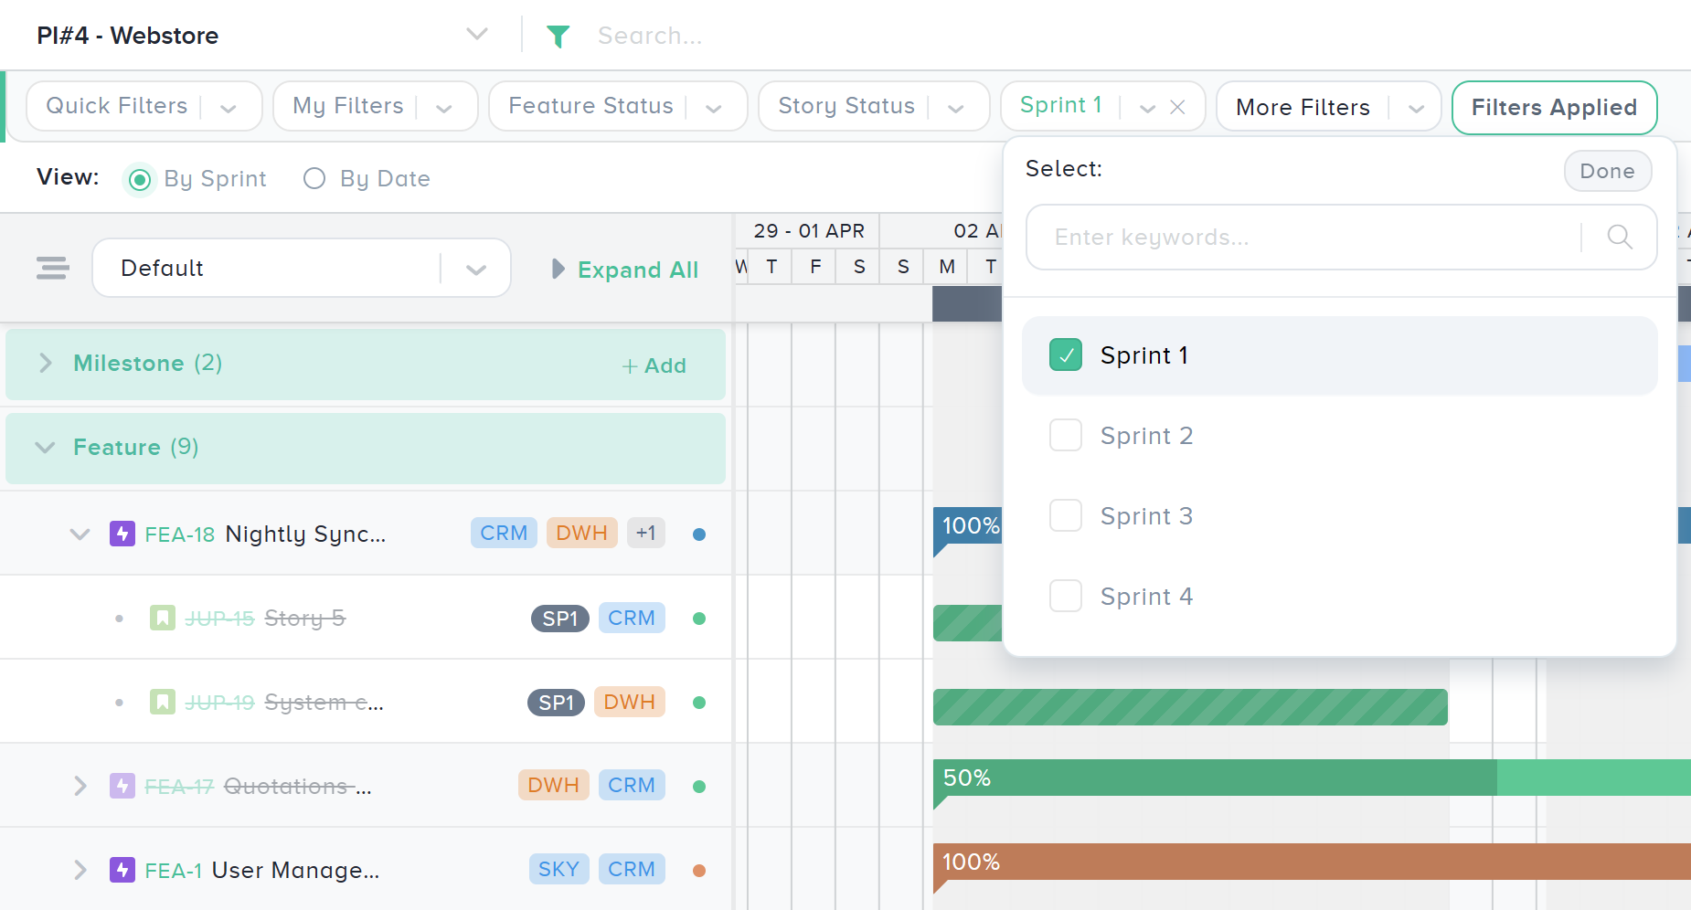
Task: Open the Quick Filters menu
Action: click(144, 106)
